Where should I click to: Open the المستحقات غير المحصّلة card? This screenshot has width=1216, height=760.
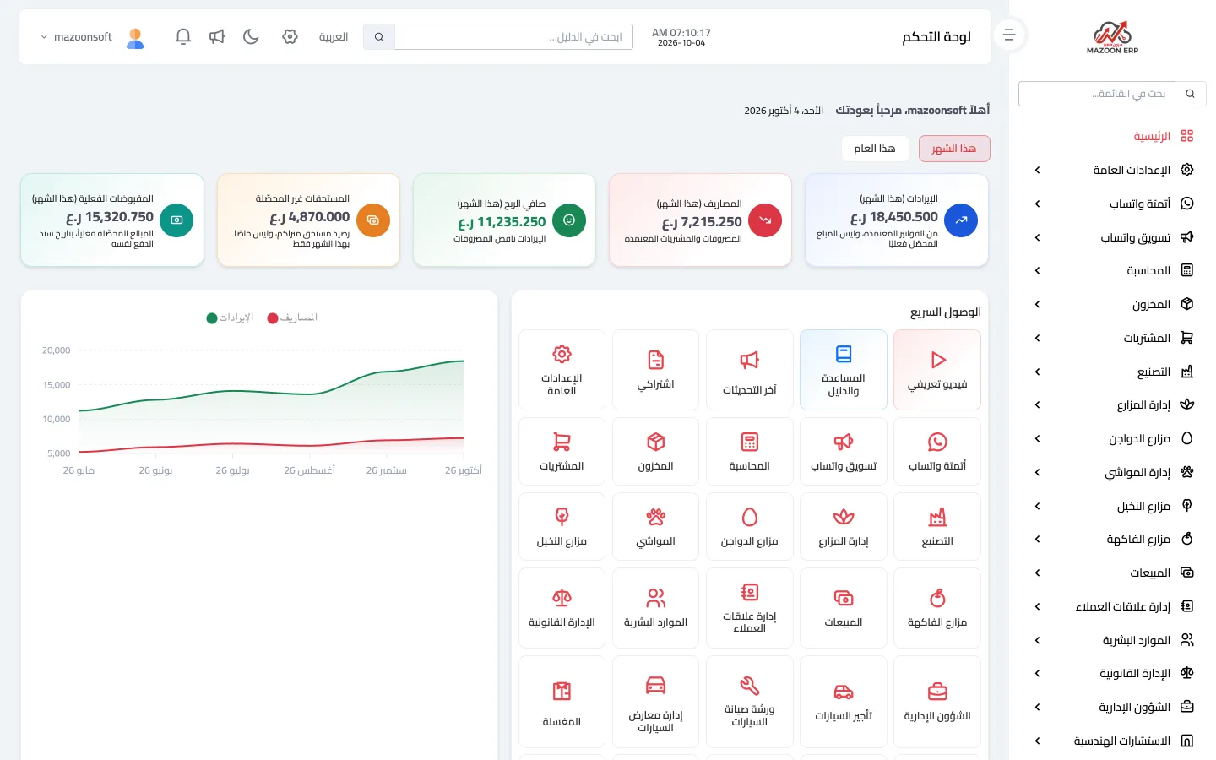[308, 220]
